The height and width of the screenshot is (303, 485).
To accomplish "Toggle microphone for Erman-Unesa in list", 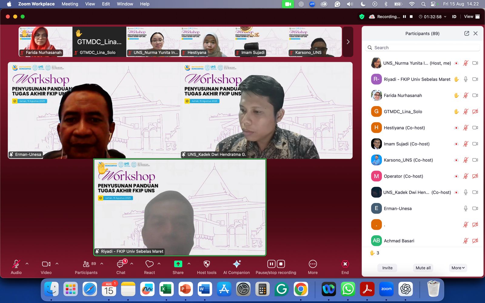I will pos(466,208).
